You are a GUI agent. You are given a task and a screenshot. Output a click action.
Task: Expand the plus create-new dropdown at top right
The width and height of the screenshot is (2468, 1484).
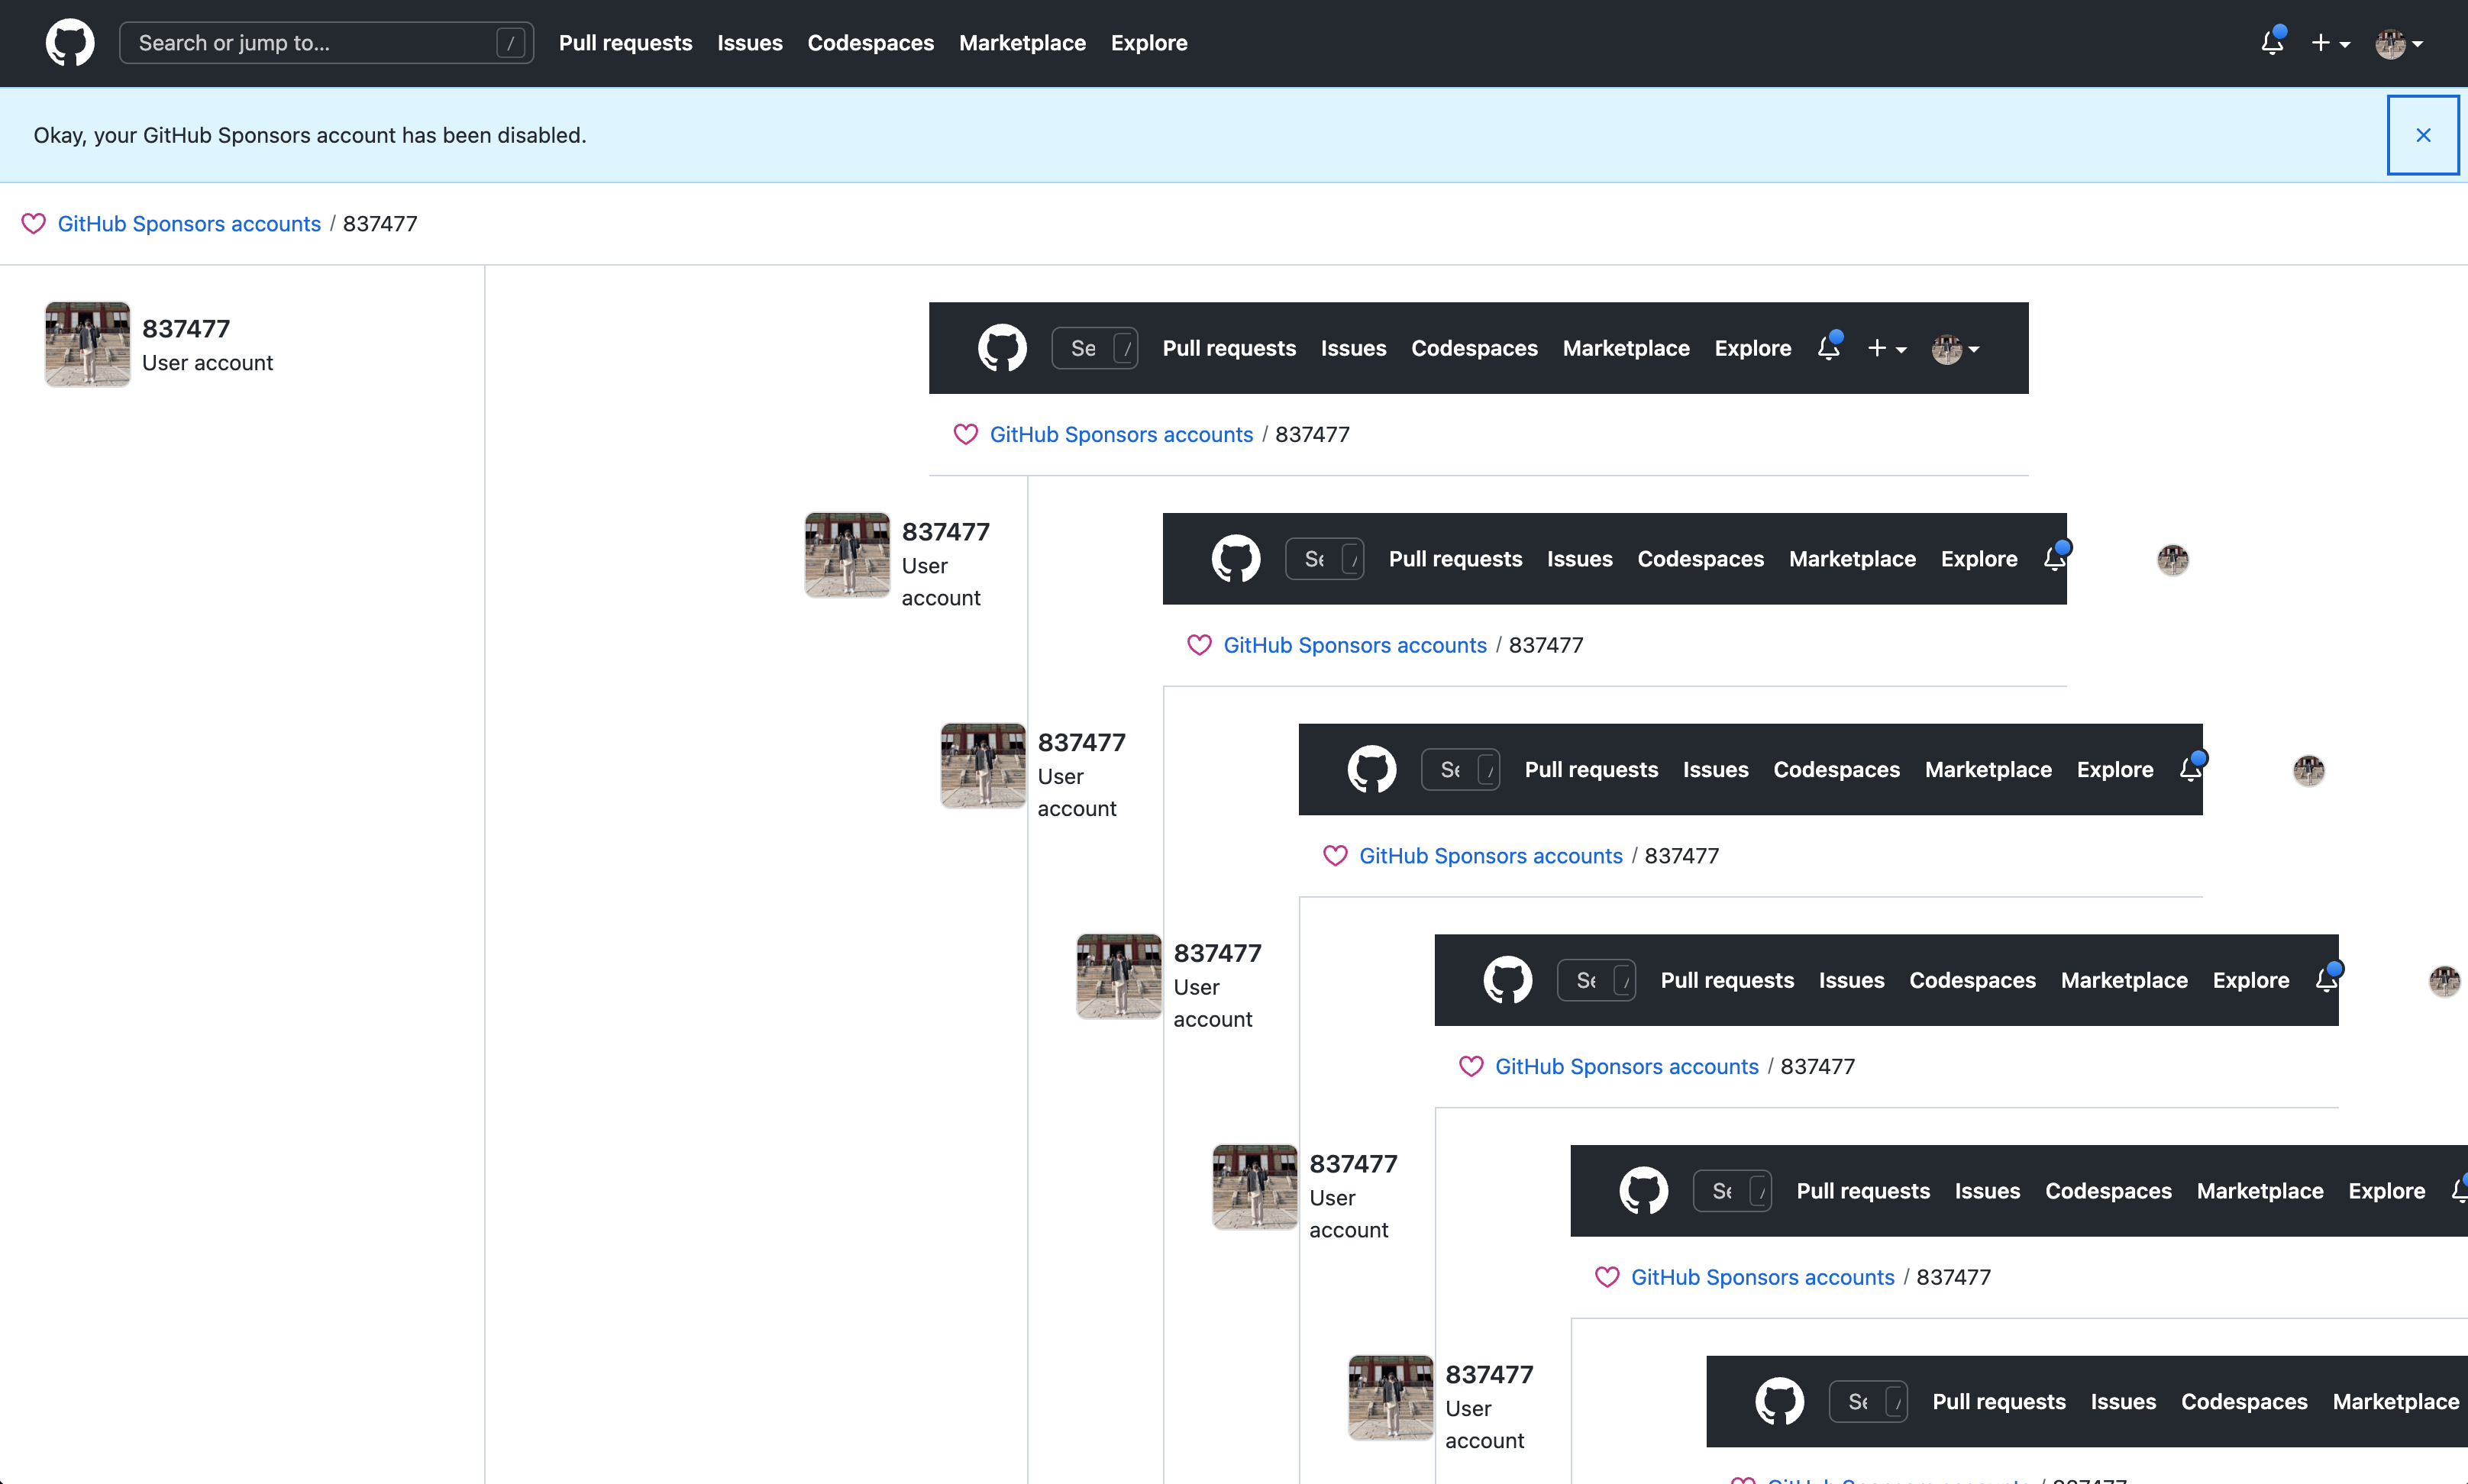[x=2330, y=43]
